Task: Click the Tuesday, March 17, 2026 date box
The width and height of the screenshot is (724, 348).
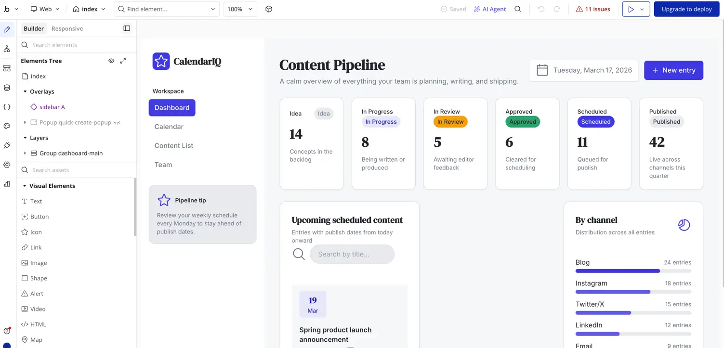Action: [x=583, y=70]
